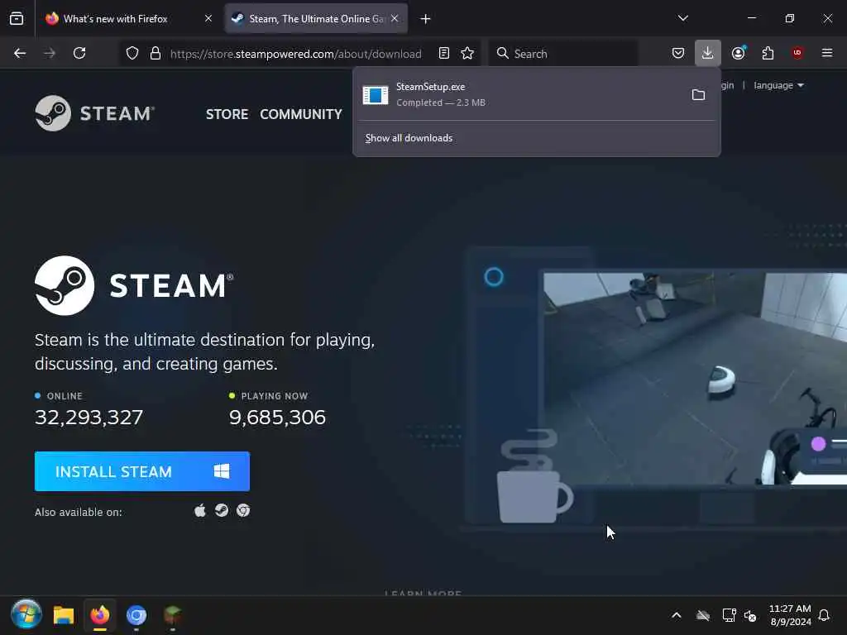847x635 pixels.
Task: Click the large Steam logo on page
Action: click(134, 285)
